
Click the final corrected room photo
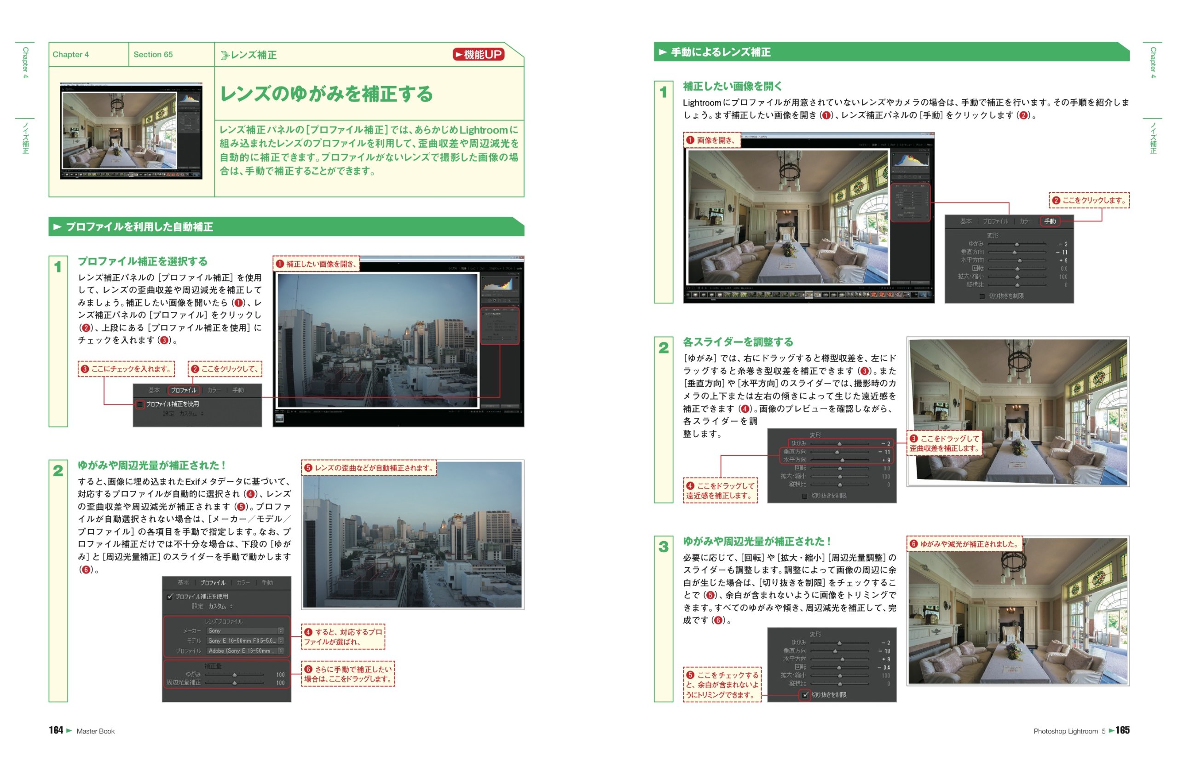click(1018, 611)
